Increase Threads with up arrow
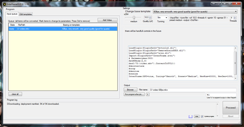 pyautogui.click(x=235, y=17)
